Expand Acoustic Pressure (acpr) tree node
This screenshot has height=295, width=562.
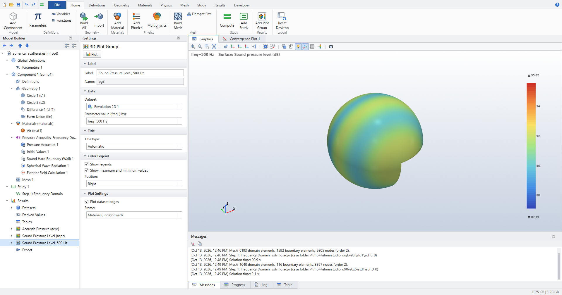click(x=12, y=229)
